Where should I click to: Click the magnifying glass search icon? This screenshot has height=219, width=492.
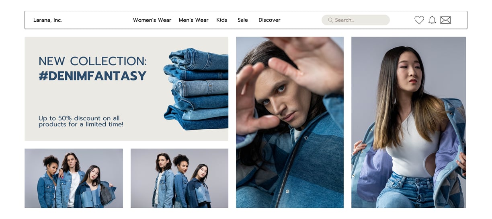(x=330, y=20)
